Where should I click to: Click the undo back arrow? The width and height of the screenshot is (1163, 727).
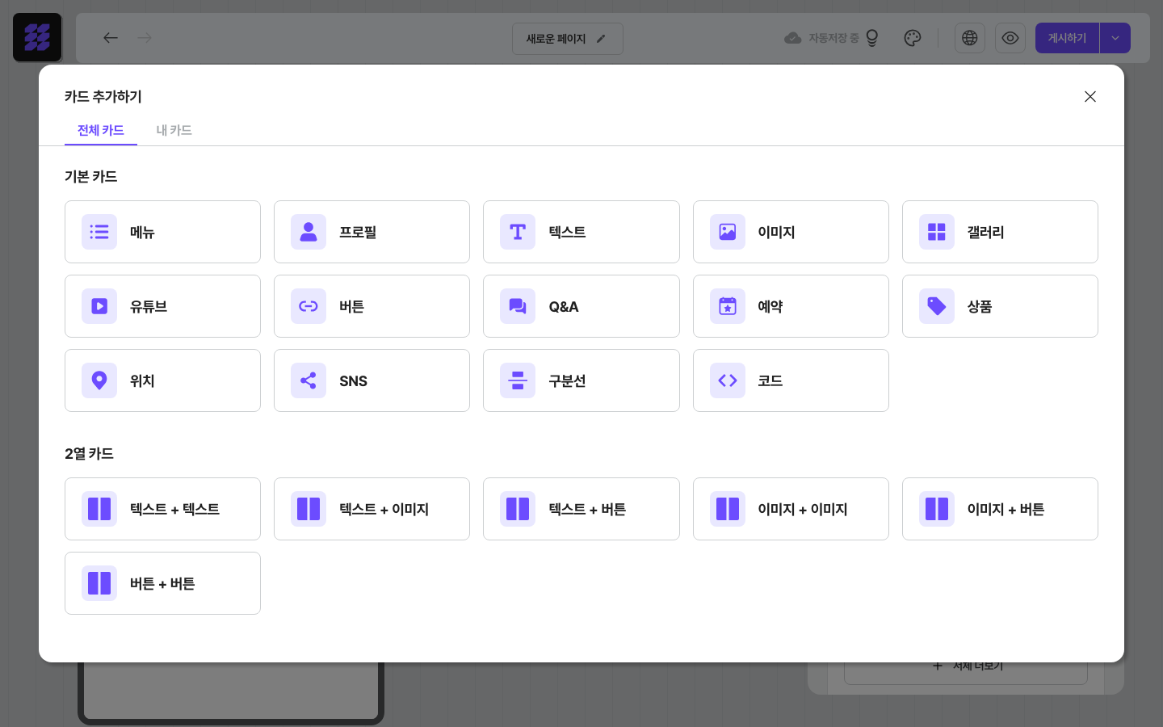click(x=111, y=38)
